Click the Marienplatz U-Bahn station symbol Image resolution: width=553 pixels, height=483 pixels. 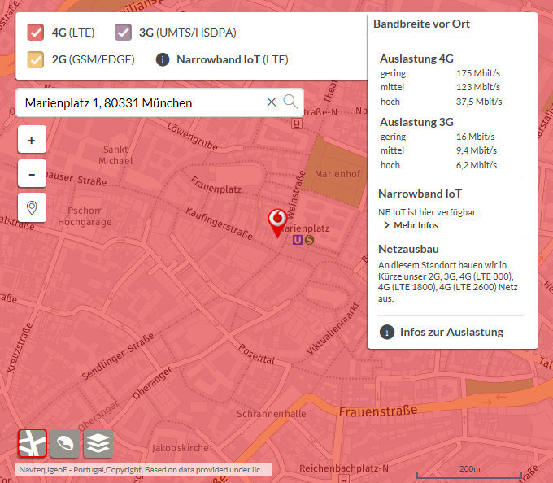(298, 240)
